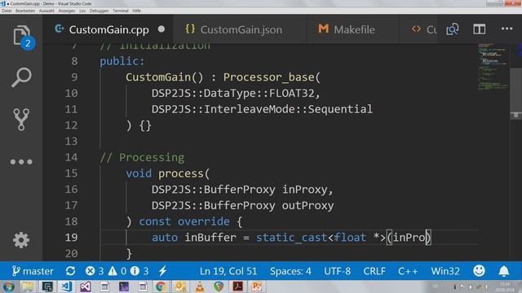The image size is (522, 293).
Task: Click the unsaved dot on the CustomGain.cpp tab
Action: point(161,29)
